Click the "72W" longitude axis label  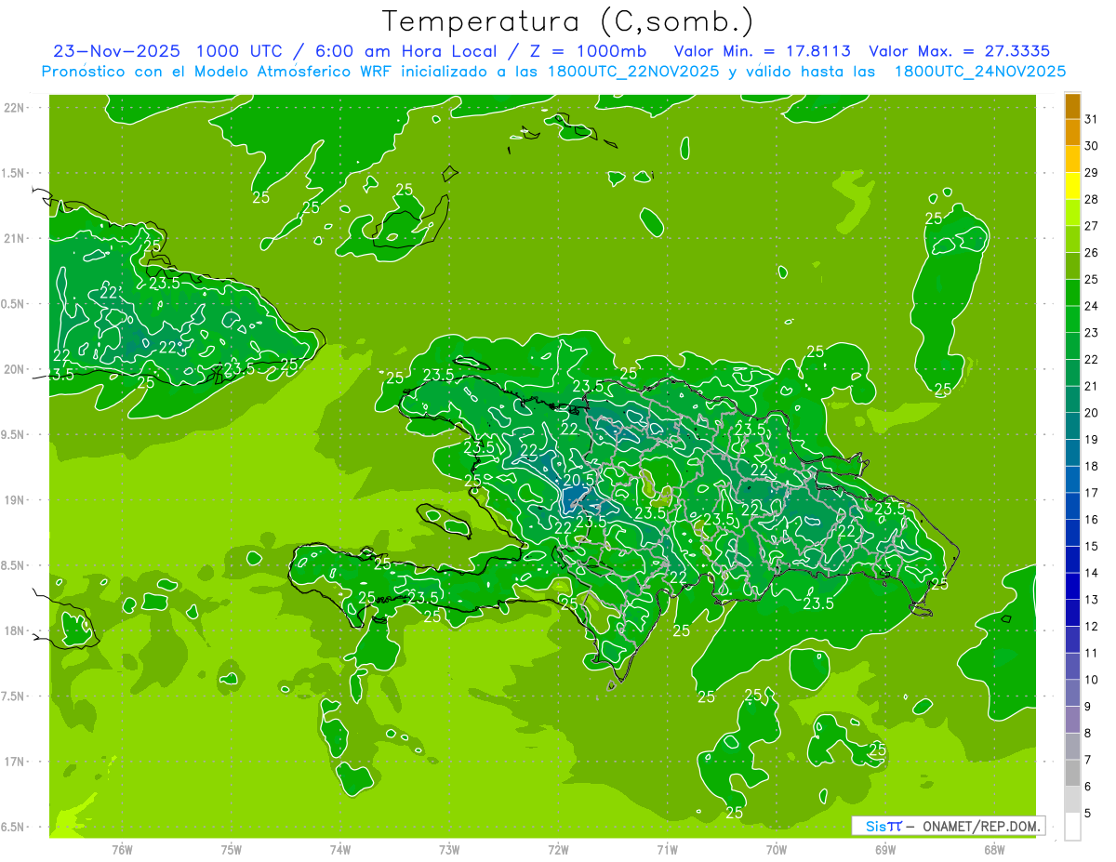(559, 849)
